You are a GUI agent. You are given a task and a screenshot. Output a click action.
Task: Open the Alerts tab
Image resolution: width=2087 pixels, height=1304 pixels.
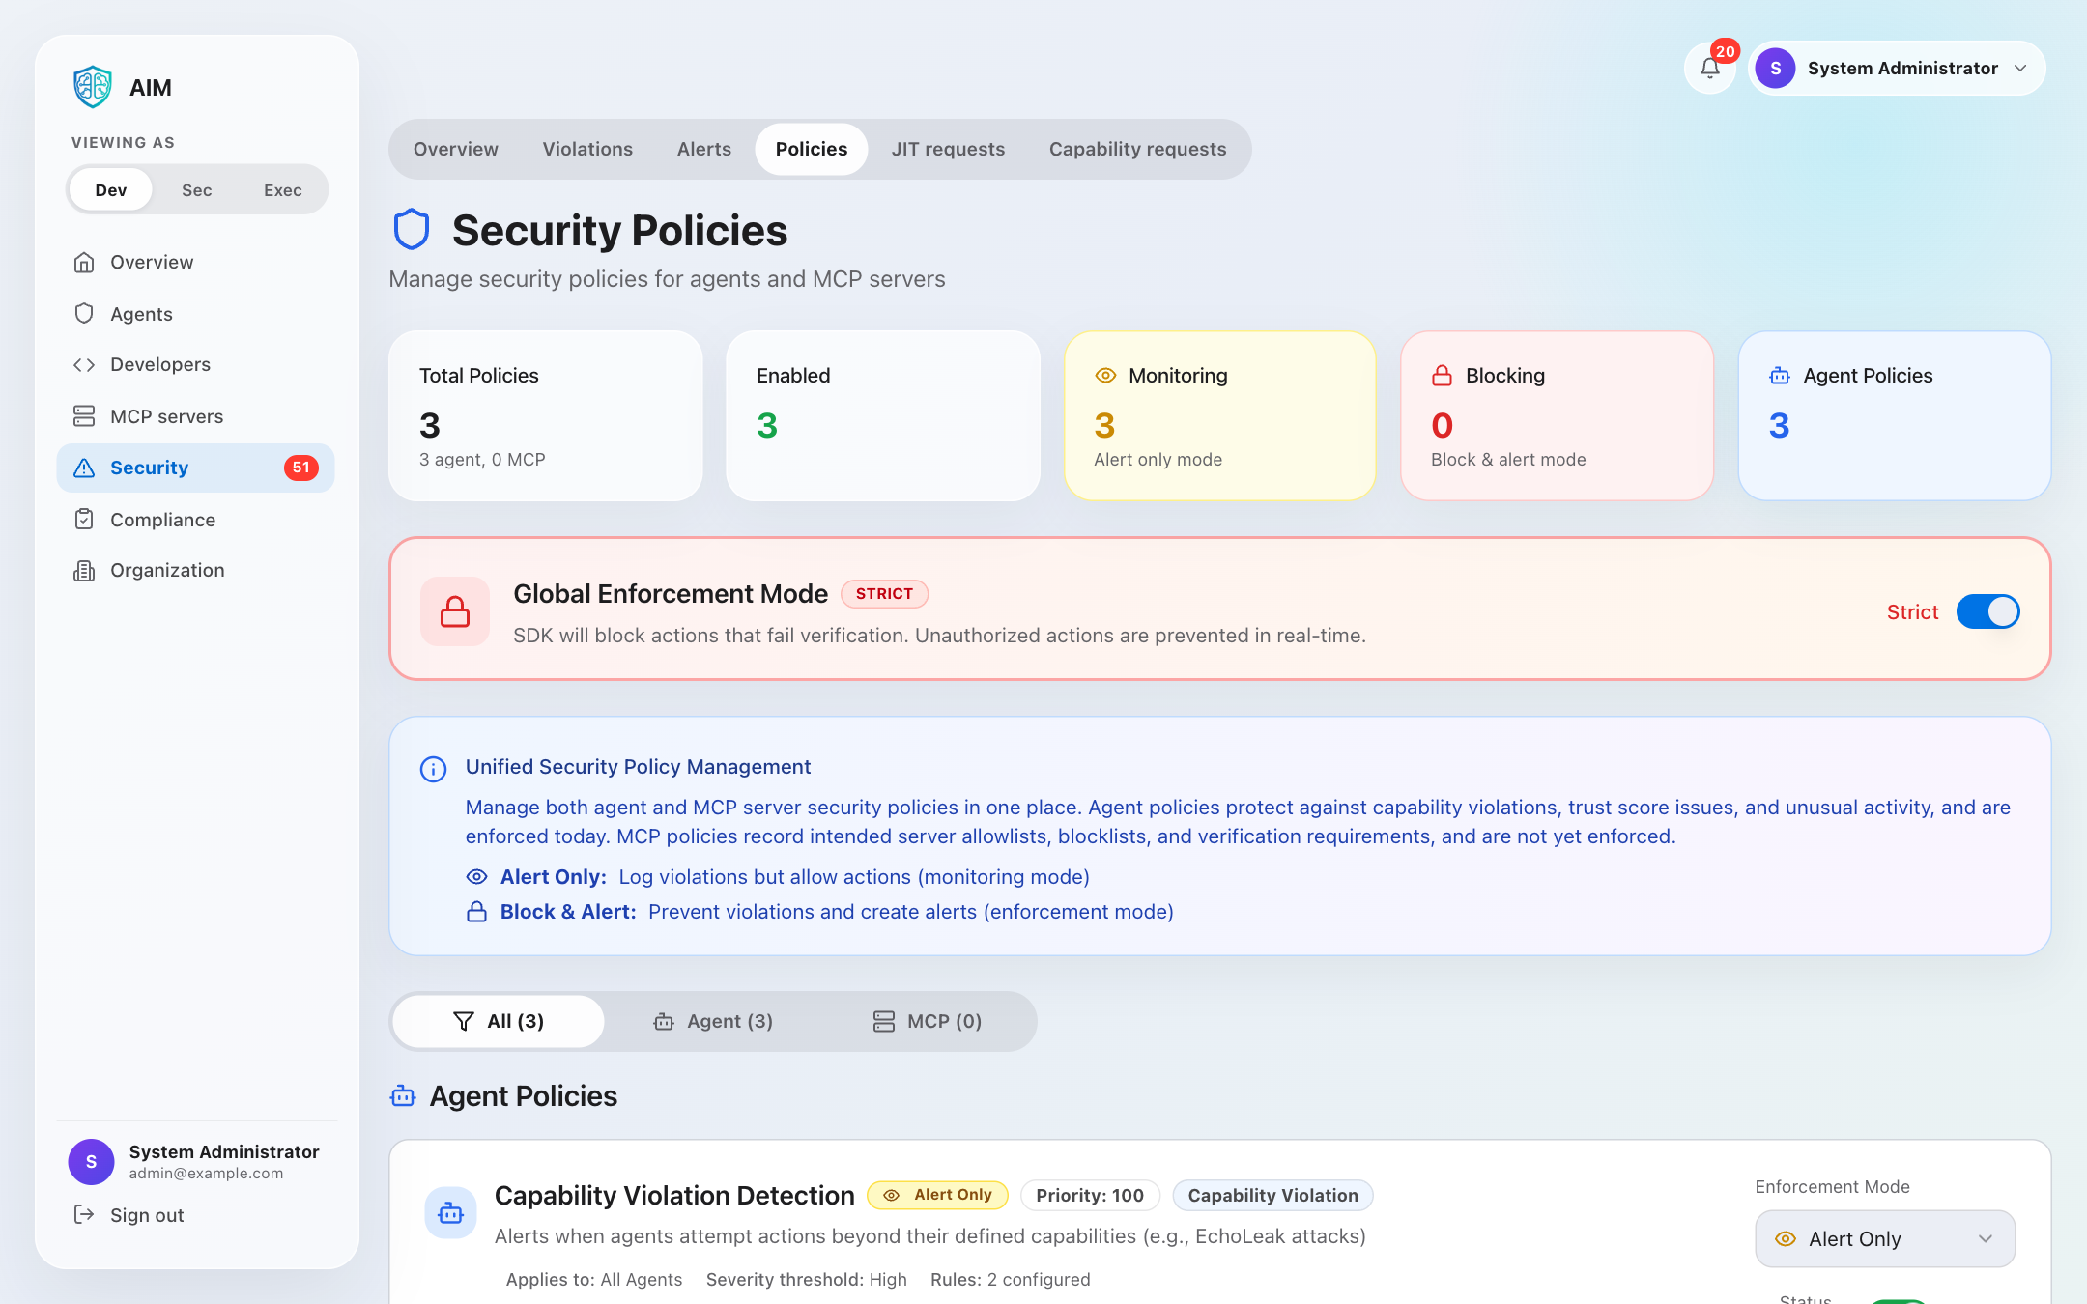pos(704,149)
